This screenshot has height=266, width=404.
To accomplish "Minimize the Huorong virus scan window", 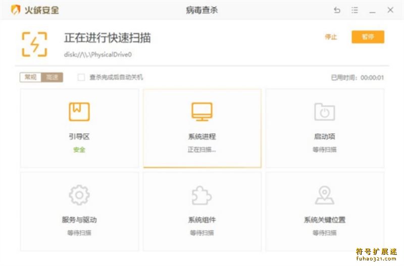I will [372, 12].
